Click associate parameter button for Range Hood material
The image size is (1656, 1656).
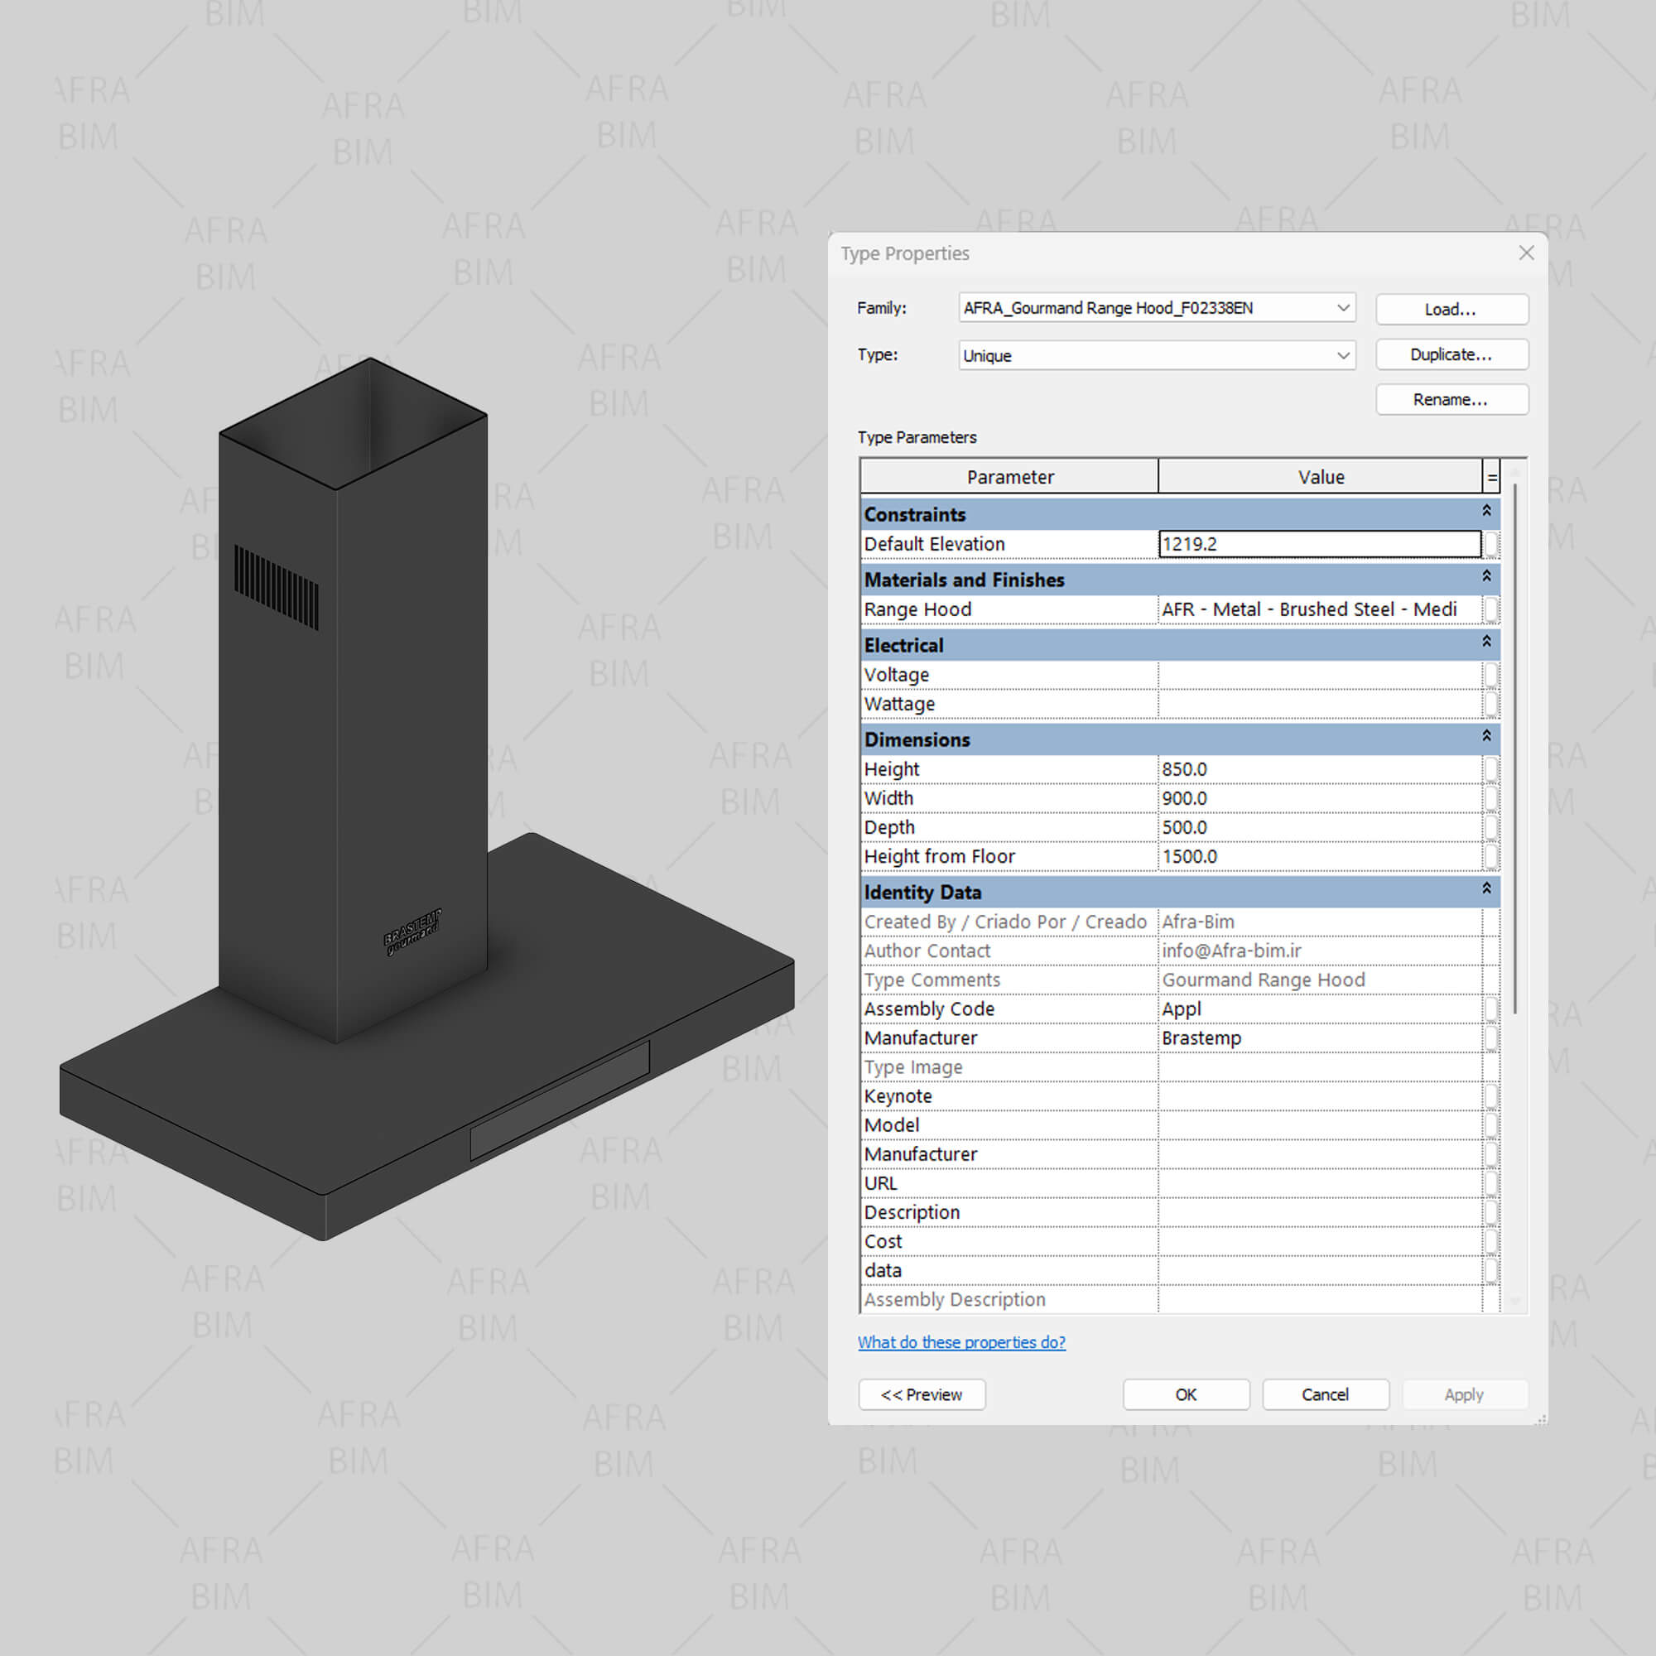coord(1490,609)
